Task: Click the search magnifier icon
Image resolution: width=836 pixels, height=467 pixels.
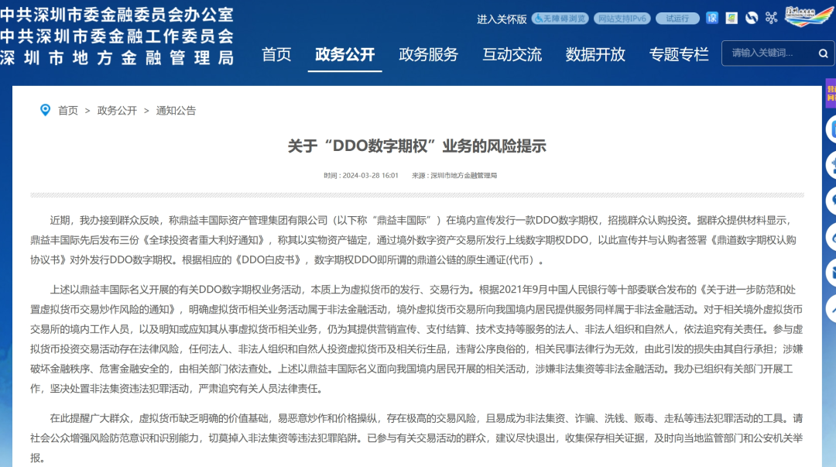Action: click(823, 53)
